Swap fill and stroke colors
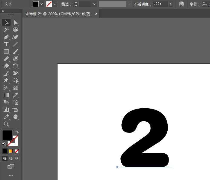Screen dimensions: 210x180 pyautogui.click(x=17, y=132)
